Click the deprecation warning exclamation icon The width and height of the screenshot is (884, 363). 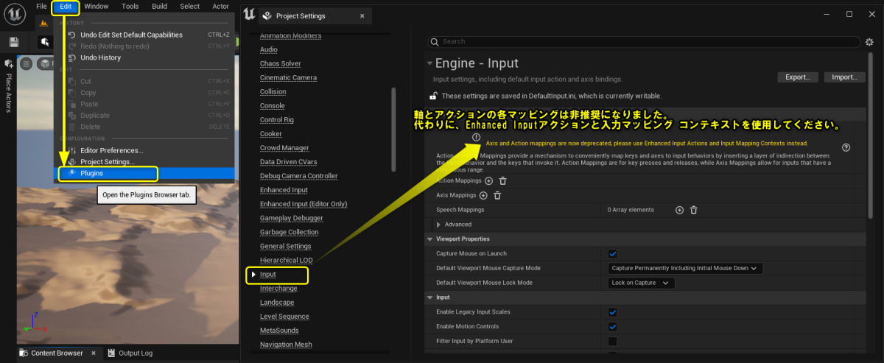476,138
